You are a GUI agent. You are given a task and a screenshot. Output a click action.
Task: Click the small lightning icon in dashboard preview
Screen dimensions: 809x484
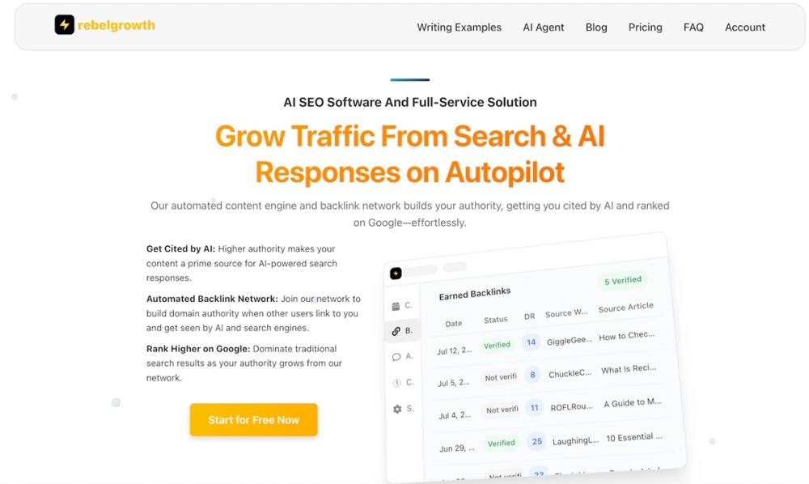point(396,274)
